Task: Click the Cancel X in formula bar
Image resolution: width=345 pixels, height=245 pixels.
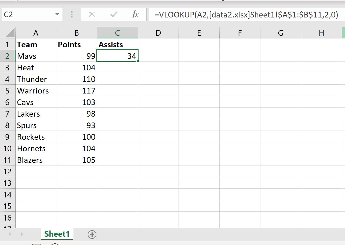Action: (x=92, y=15)
